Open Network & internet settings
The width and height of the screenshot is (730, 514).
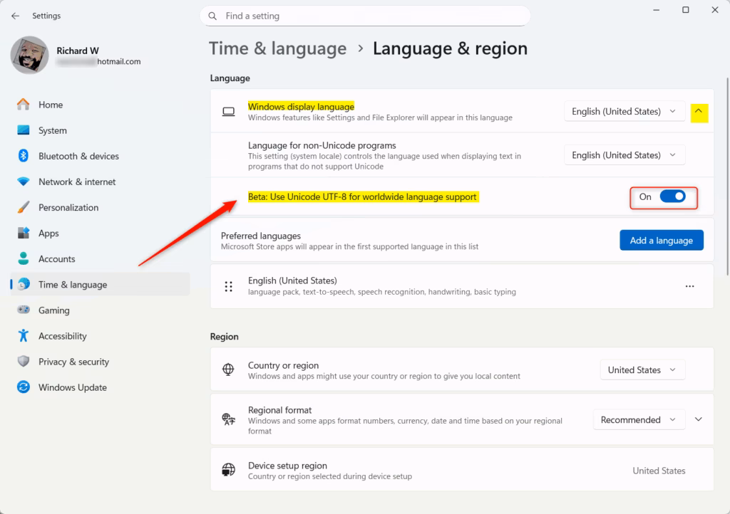click(x=100, y=182)
